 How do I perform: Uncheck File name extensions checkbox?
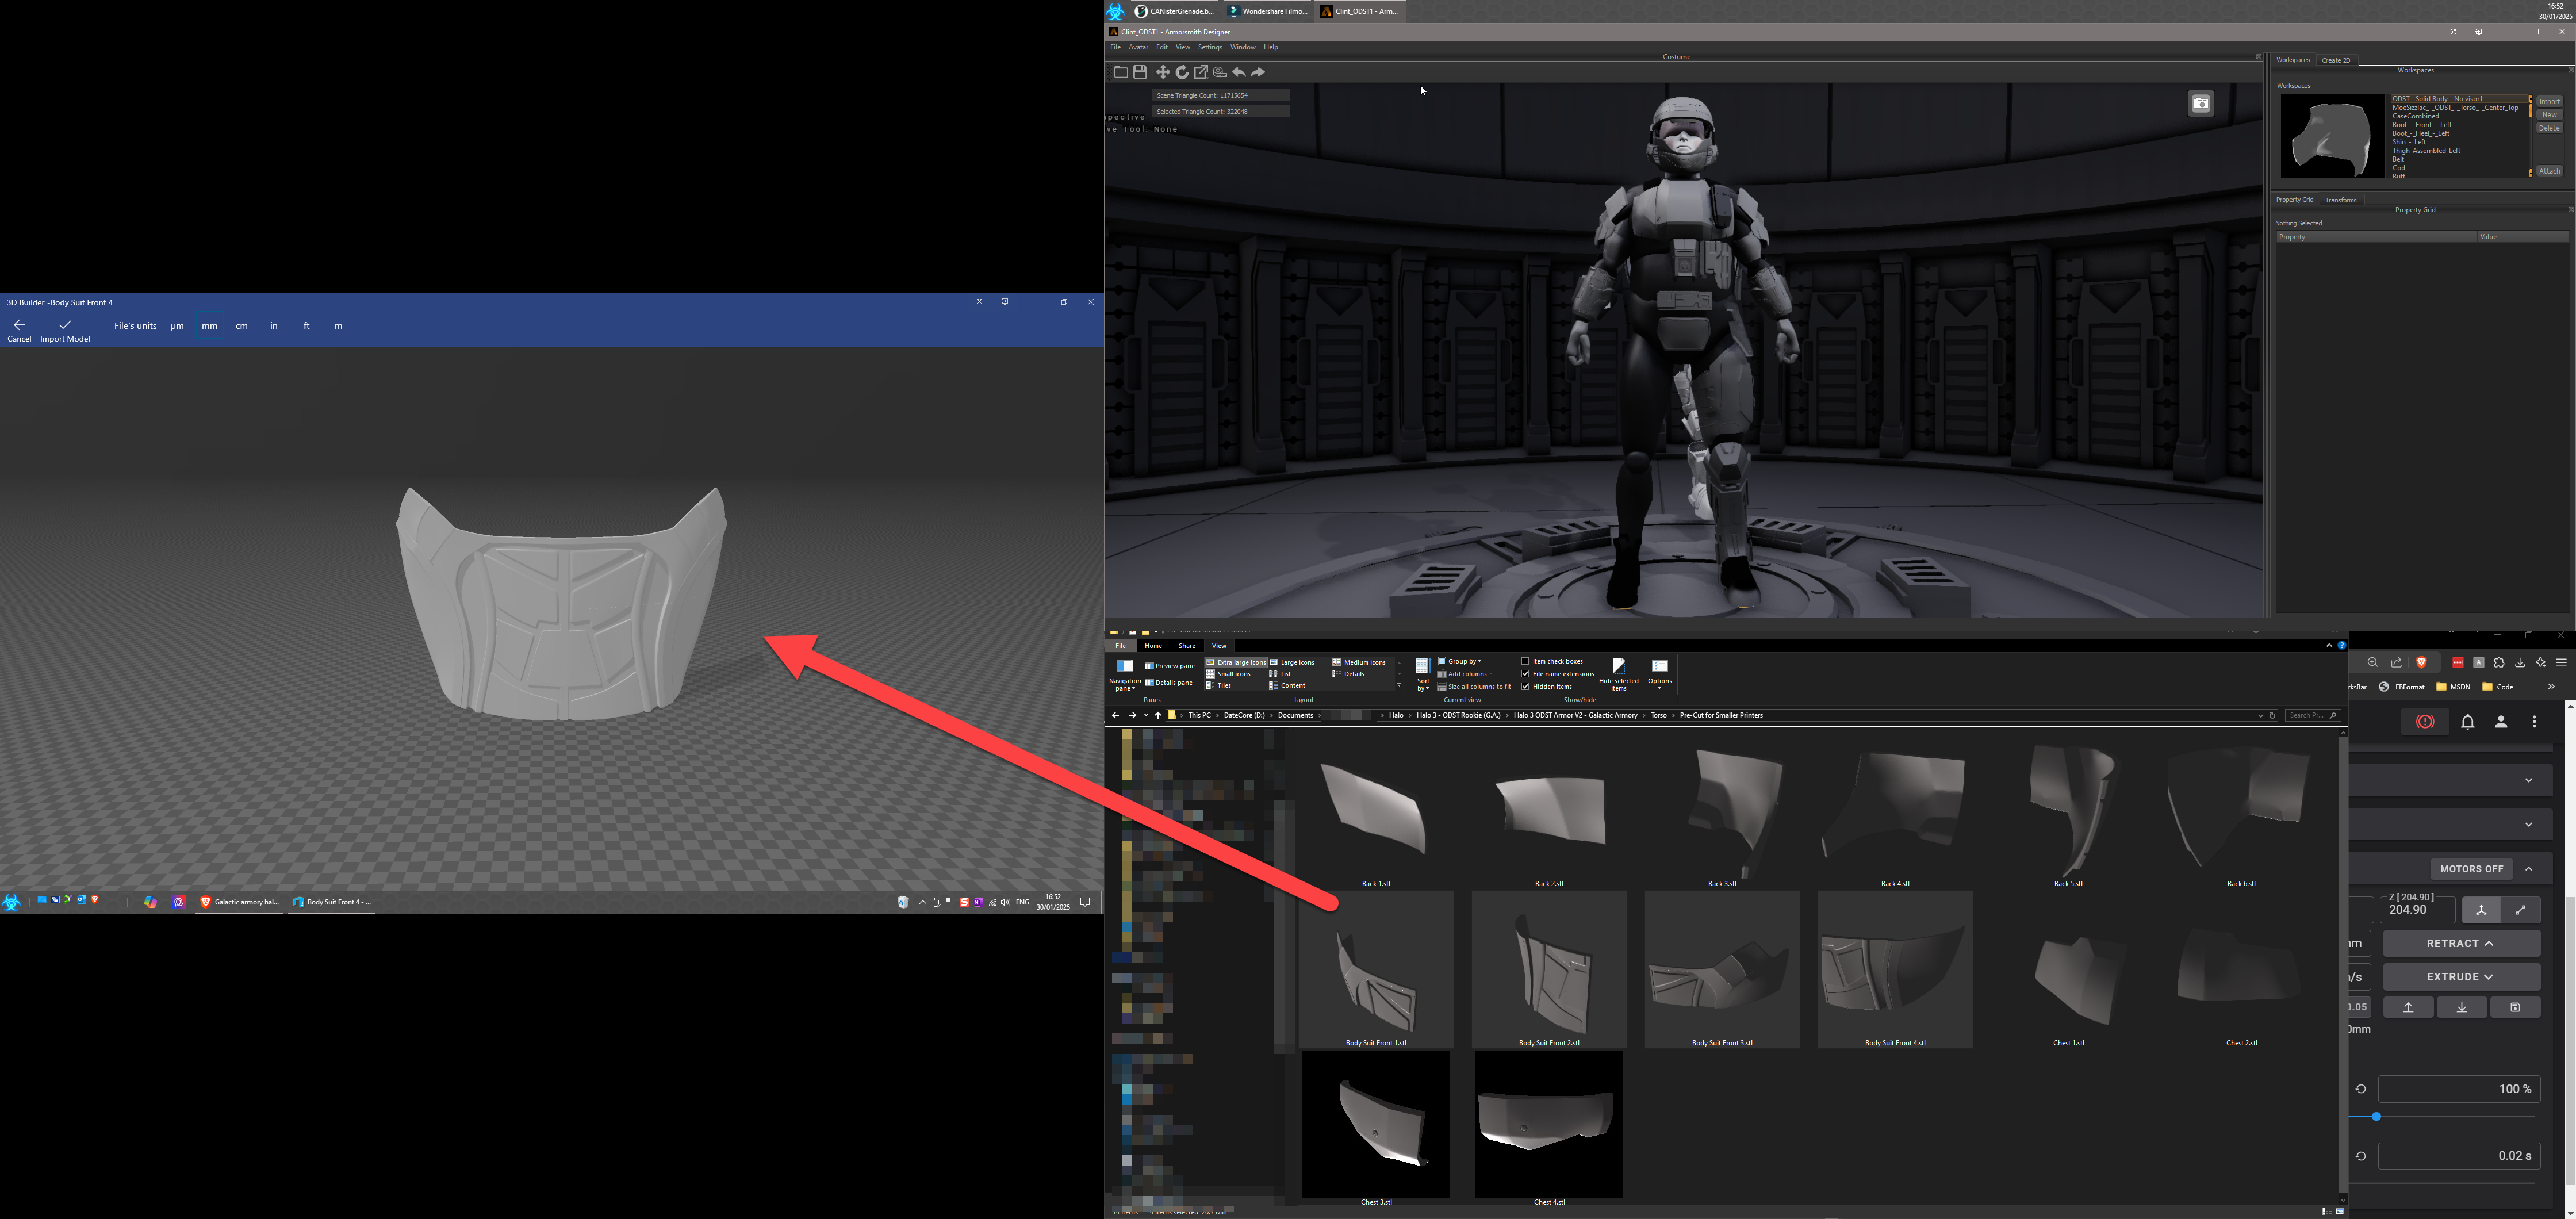tap(1525, 674)
